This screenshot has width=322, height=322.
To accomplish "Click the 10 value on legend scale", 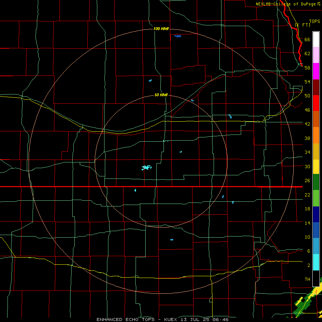I will [x=307, y=237].
